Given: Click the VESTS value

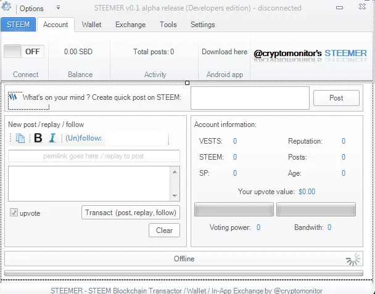Looking at the screenshot, I should (x=235, y=141).
